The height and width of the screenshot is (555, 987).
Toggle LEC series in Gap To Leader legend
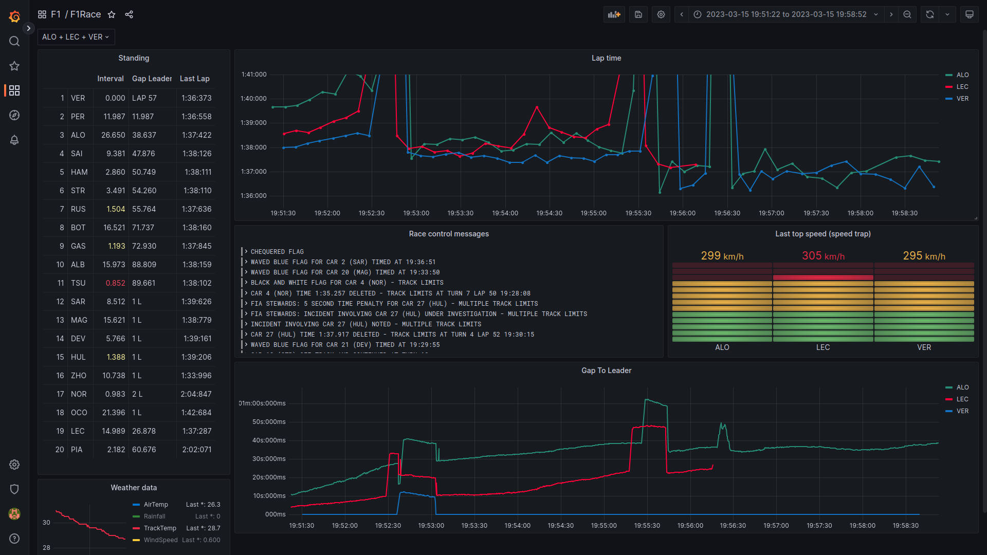click(962, 399)
